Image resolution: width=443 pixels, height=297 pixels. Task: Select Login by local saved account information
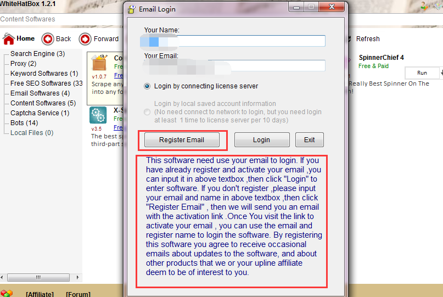pos(147,112)
